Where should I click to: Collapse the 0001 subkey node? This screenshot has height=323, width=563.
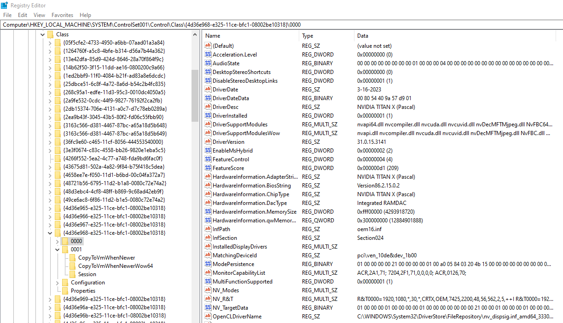click(x=58, y=249)
